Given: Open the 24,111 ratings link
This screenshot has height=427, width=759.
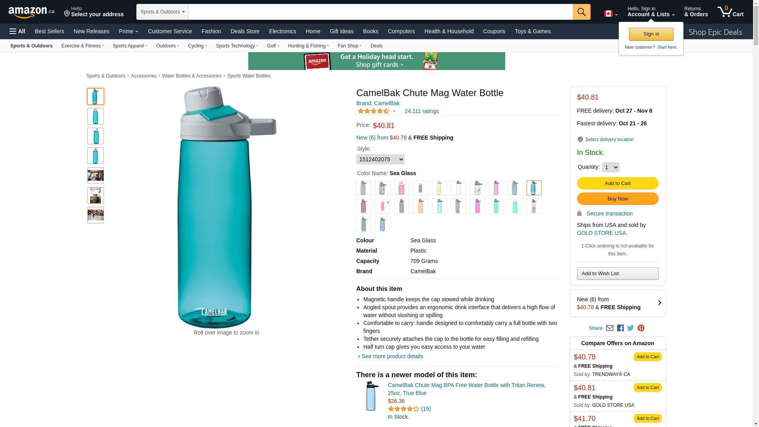Looking at the screenshot, I should point(421,111).
